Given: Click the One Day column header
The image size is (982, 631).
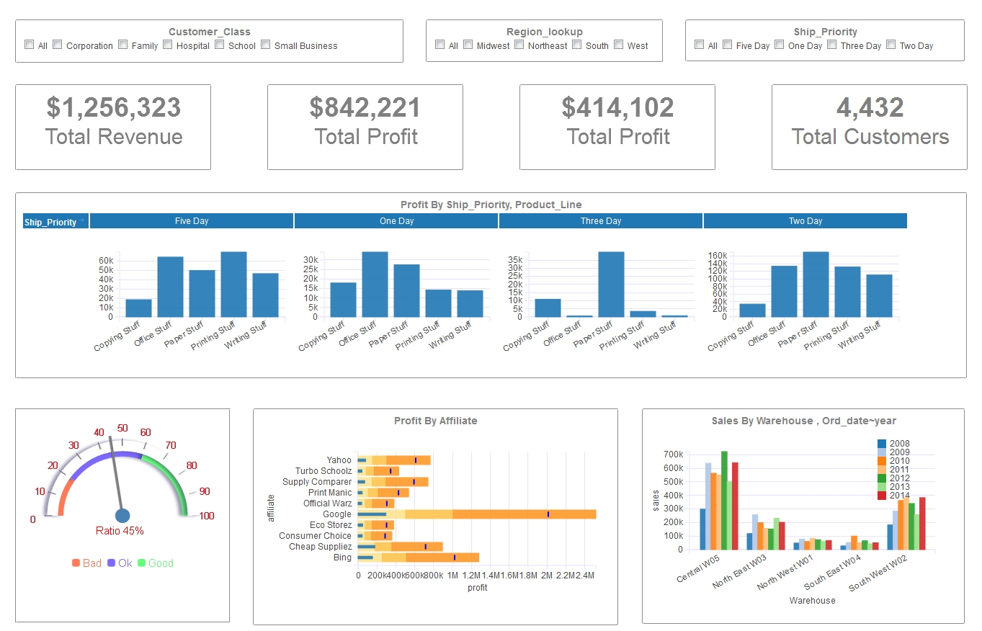Looking at the screenshot, I should tap(396, 220).
